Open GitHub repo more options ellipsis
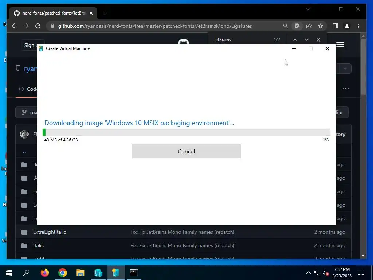Image resolution: width=373 pixels, height=280 pixels. 346,89
